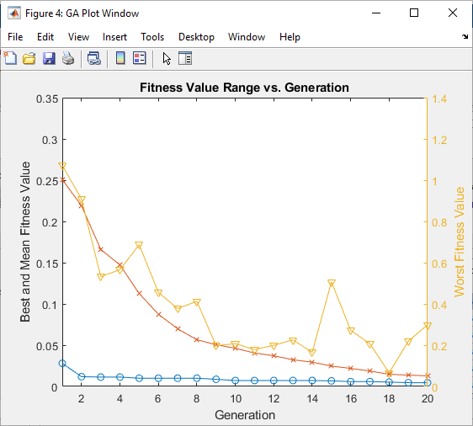Screen dimensions: 473x426
Task: Click the plot title 'Fitness Value Range vs. Generation'
Action: pyautogui.click(x=244, y=88)
